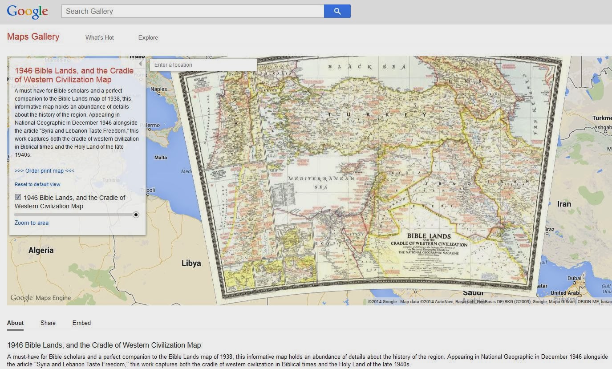612x369 pixels.
Task: Click the blue search magnifier icon
Action: point(337,11)
